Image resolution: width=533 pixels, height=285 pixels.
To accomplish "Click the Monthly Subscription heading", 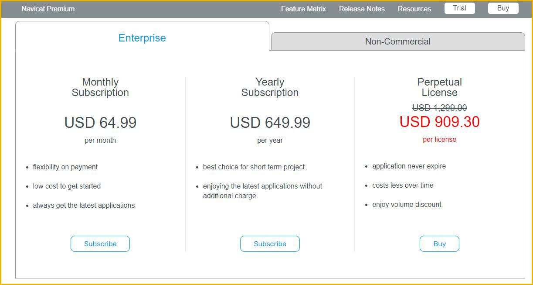I will tap(100, 87).
